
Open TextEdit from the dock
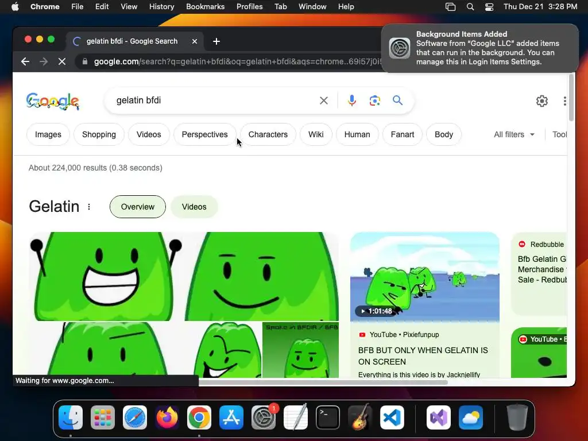pyautogui.click(x=296, y=417)
